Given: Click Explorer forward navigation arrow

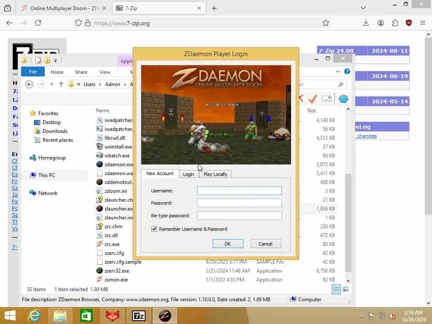Looking at the screenshot, I should [x=41, y=84].
